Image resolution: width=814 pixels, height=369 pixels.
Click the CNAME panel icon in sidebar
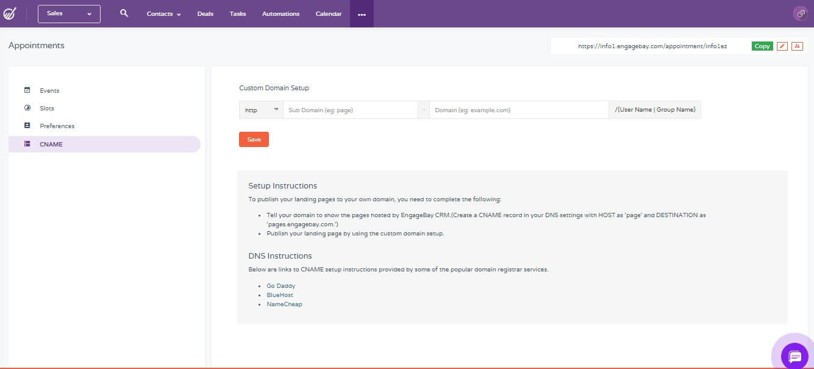click(27, 144)
